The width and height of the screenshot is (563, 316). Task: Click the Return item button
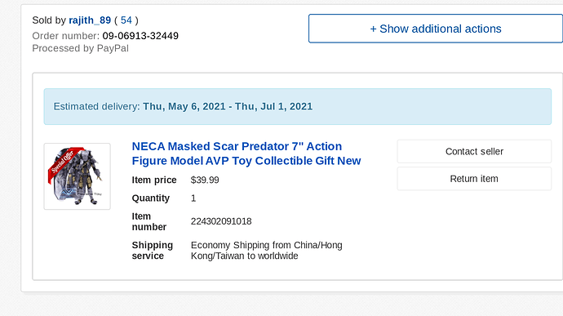[474, 179]
